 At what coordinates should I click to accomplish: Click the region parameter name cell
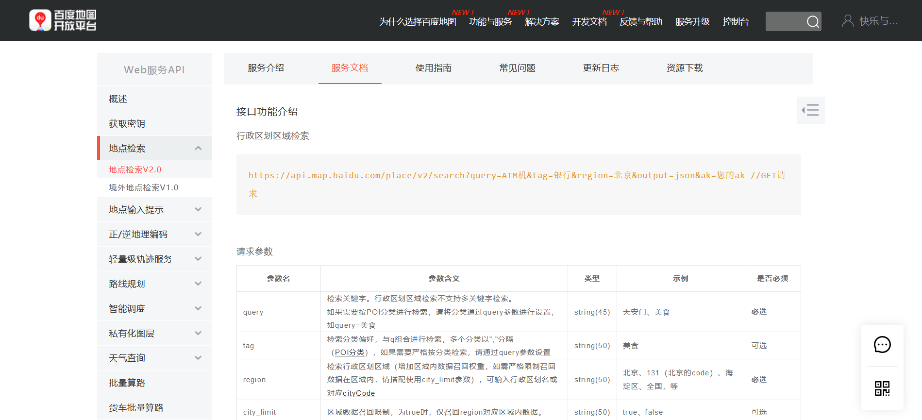(x=279, y=380)
